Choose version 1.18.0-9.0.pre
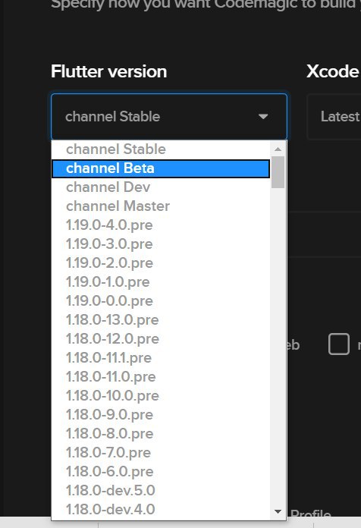This screenshot has width=361, height=528. tap(161, 414)
